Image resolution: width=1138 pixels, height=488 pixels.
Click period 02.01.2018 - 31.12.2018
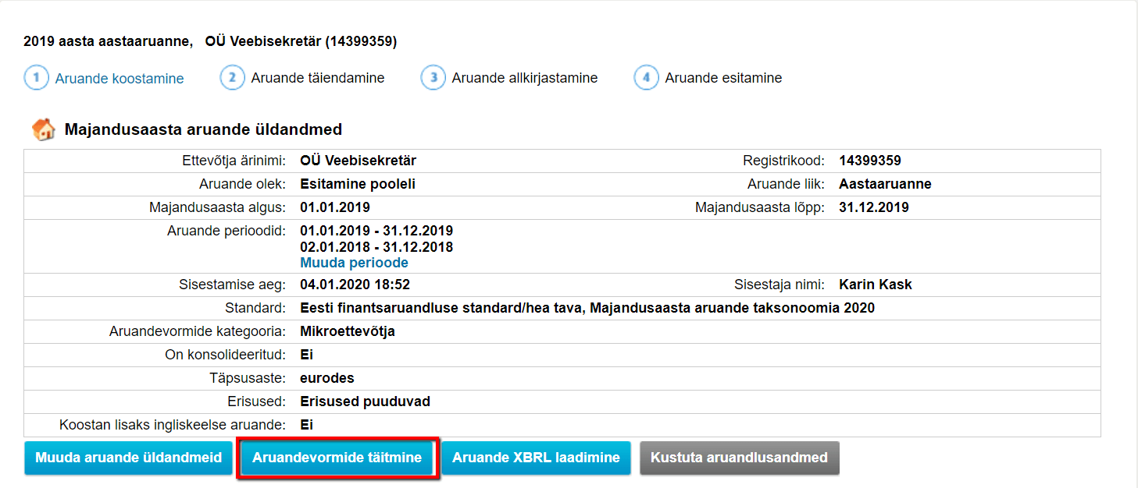(x=376, y=247)
